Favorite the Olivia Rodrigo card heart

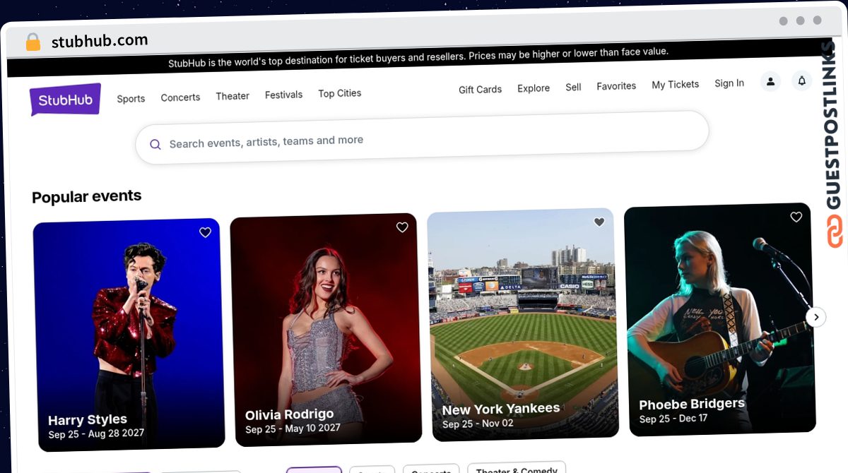point(402,227)
